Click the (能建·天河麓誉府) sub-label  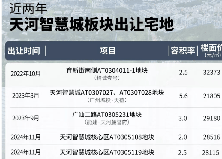[x=107, y=122]
